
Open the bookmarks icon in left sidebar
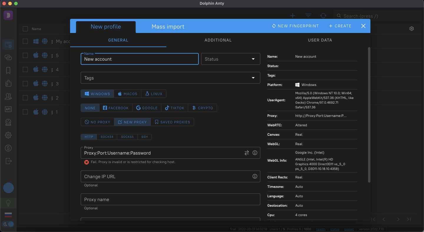[8, 70]
